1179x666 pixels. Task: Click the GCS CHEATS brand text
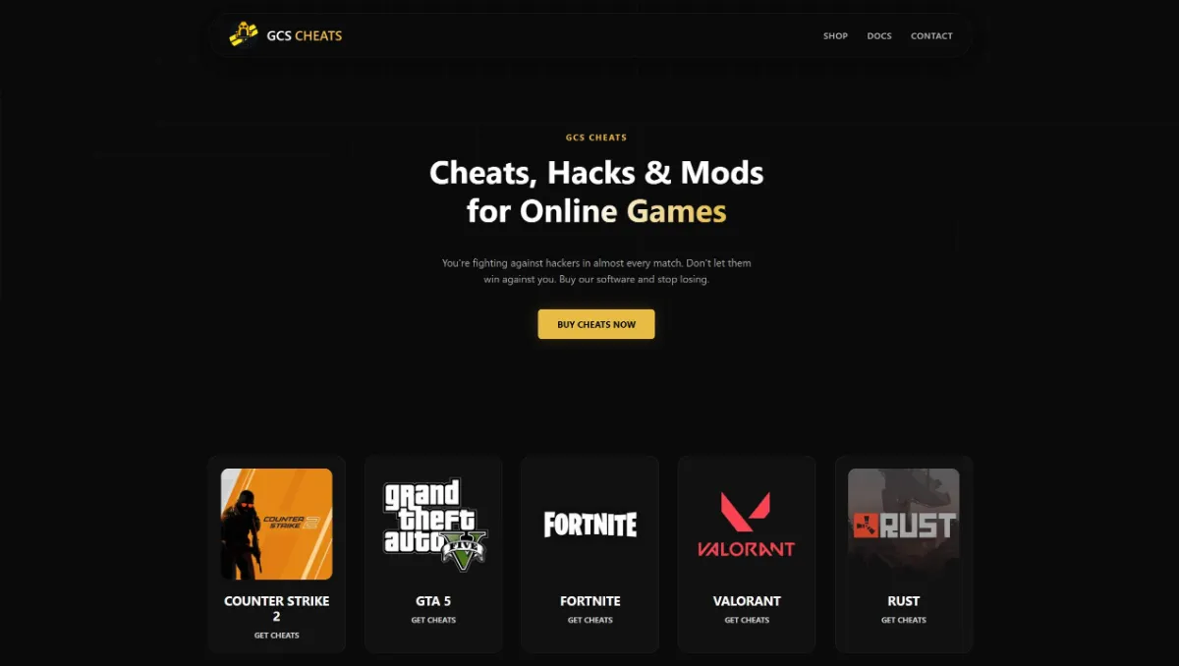(305, 36)
